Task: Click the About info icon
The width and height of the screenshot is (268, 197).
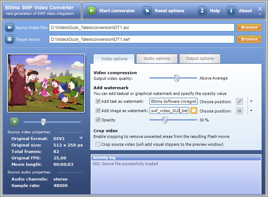Action: (x=231, y=11)
